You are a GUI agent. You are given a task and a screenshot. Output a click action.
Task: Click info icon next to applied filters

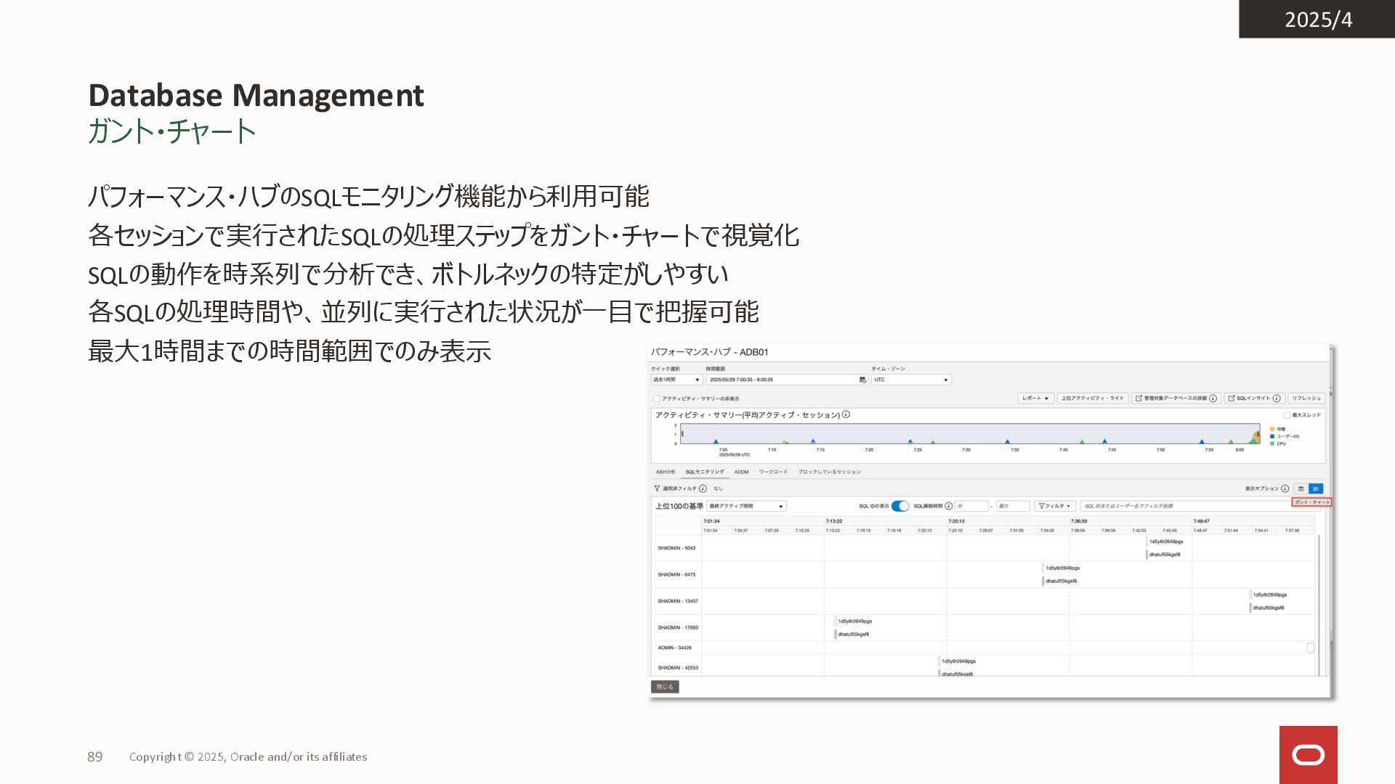pos(703,489)
